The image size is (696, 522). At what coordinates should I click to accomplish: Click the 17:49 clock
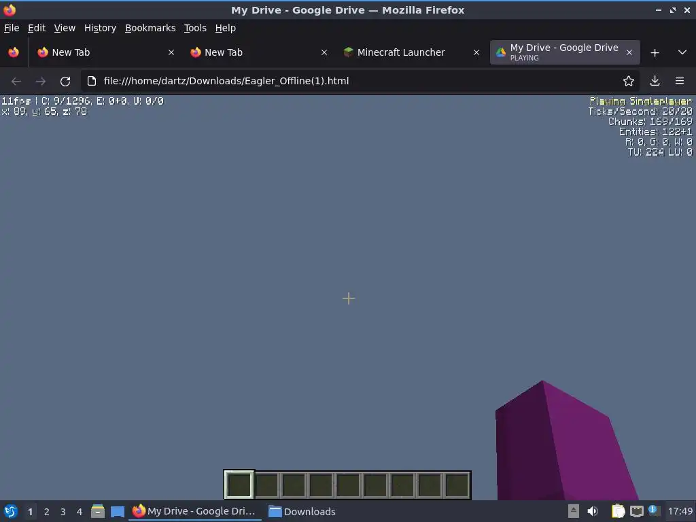[680, 511]
